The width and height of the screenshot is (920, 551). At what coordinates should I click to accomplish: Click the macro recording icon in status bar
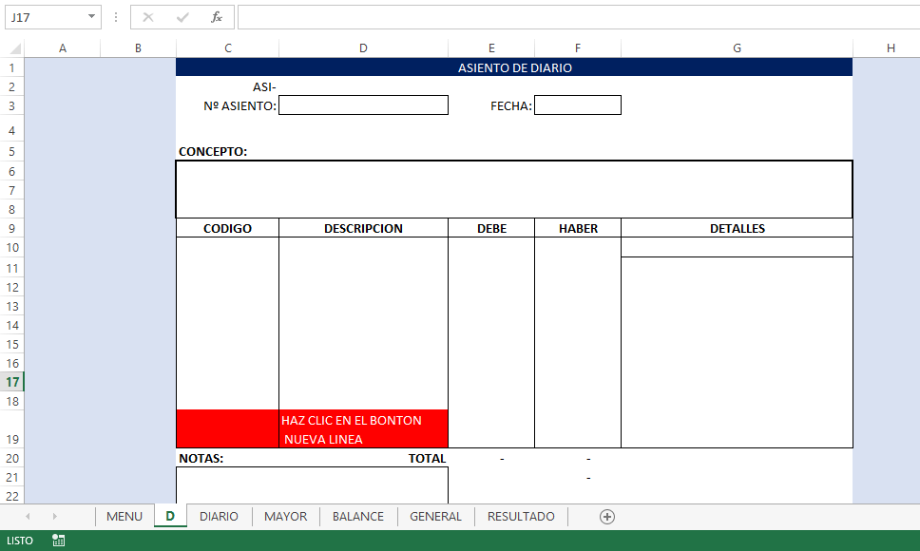(x=59, y=541)
